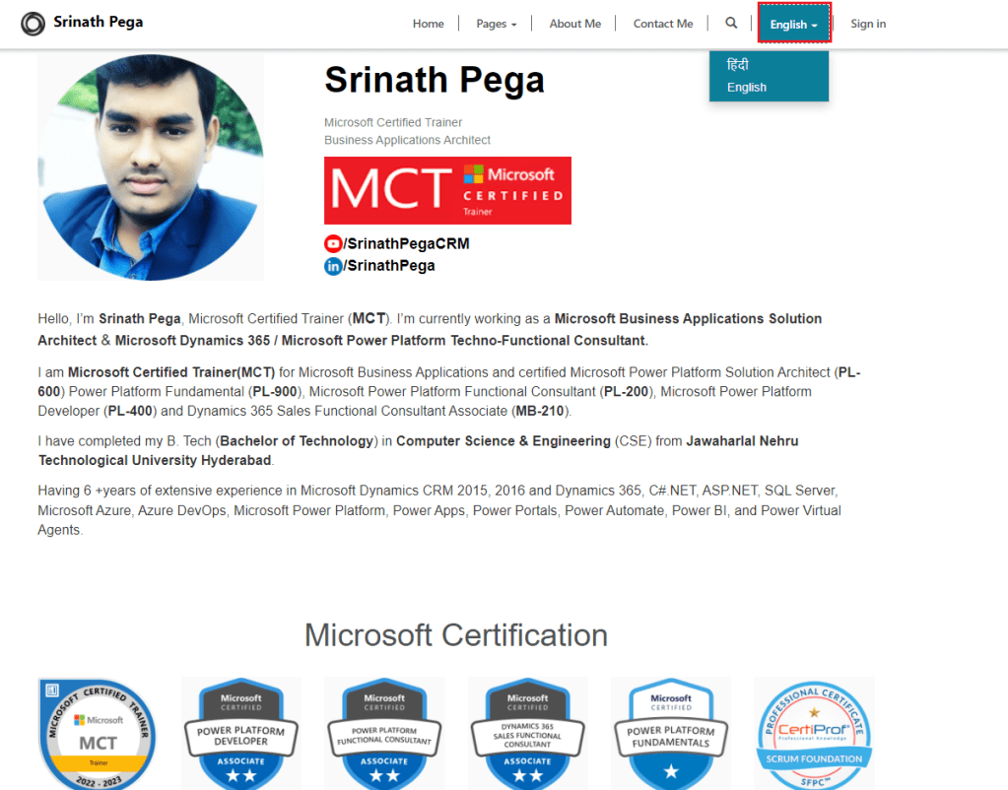The height and width of the screenshot is (790, 1008).
Task: Open the Power Platform Functional Consultant badge
Action: click(384, 734)
